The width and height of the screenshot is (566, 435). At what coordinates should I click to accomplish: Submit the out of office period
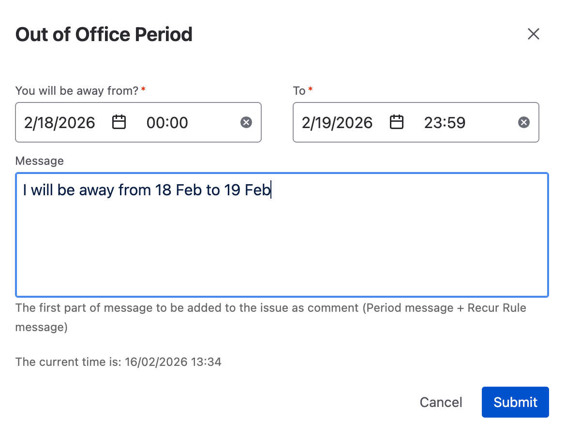[515, 402]
